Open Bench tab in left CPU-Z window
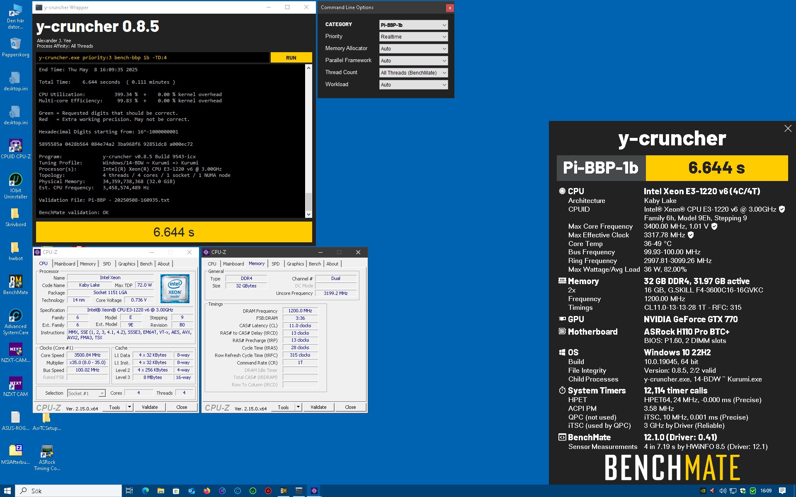 point(146,264)
